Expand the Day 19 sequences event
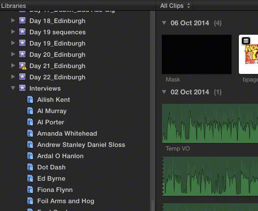The width and height of the screenshot is (258, 211). (13, 32)
